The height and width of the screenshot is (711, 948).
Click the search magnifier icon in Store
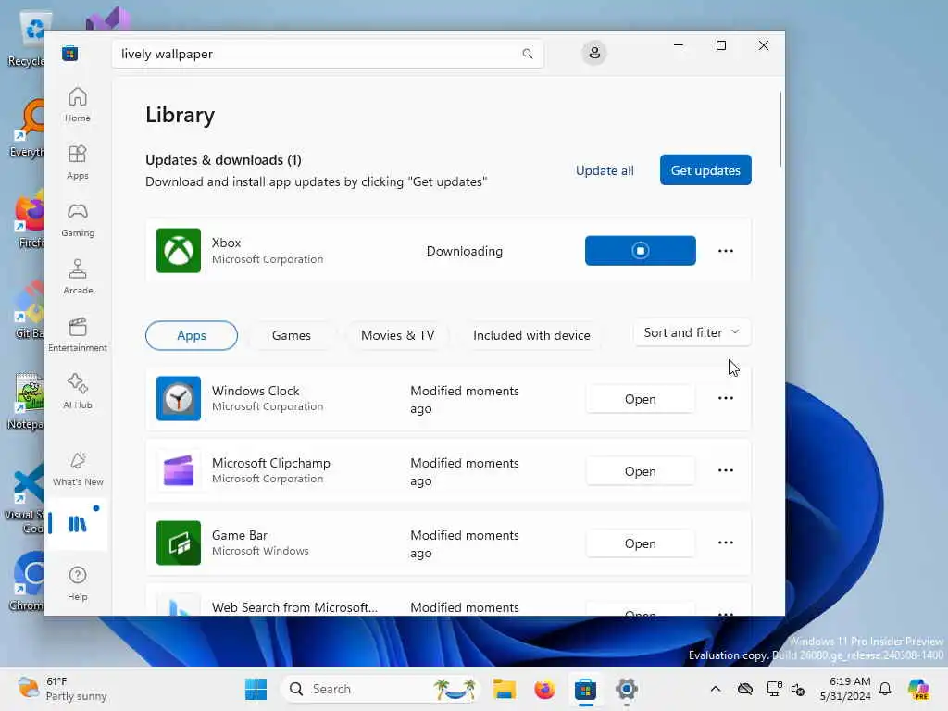click(x=527, y=54)
